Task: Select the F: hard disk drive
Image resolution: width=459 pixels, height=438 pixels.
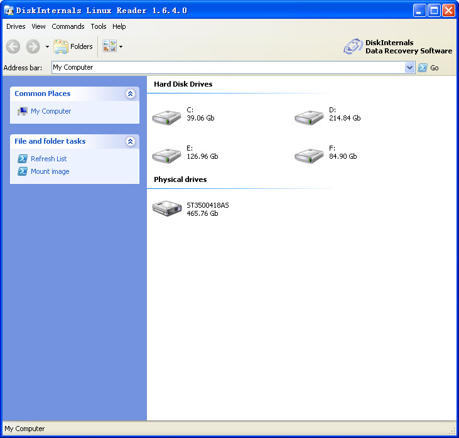Action: tap(309, 155)
